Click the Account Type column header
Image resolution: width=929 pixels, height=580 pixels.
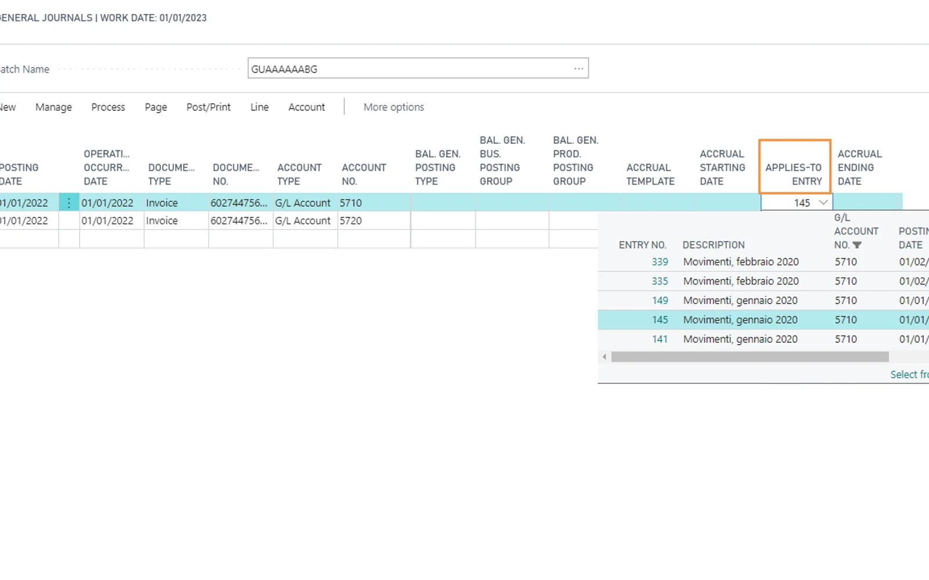tap(299, 174)
